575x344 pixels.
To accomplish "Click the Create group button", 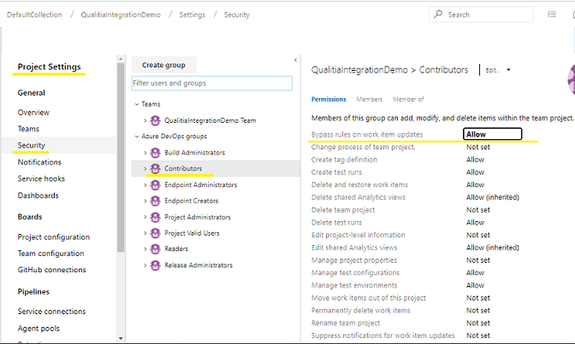I will point(164,65).
